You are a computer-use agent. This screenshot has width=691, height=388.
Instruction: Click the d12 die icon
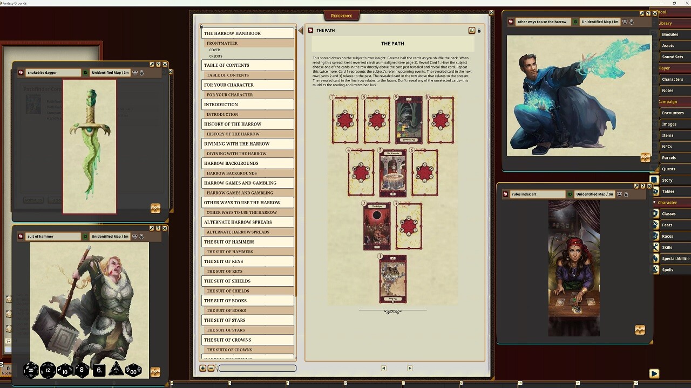(x=48, y=370)
